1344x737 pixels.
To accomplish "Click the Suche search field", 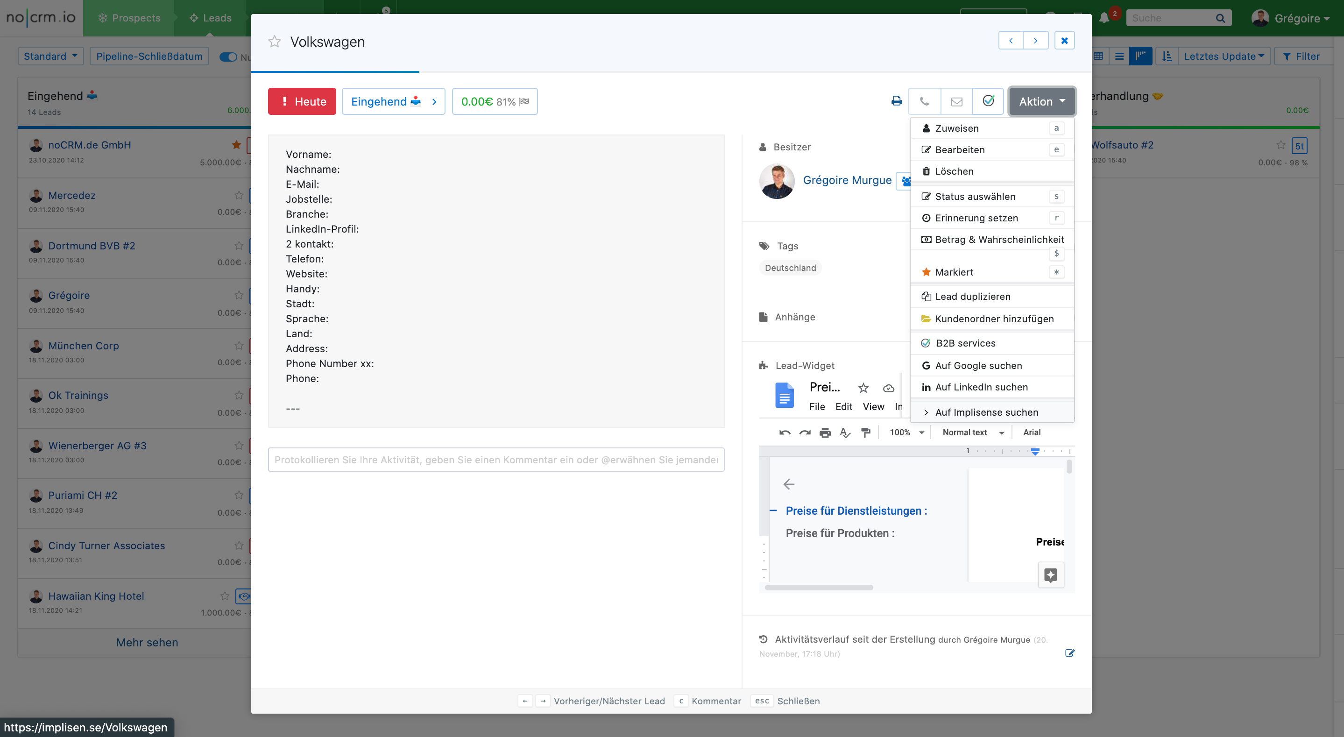I will pos(1171,18).
